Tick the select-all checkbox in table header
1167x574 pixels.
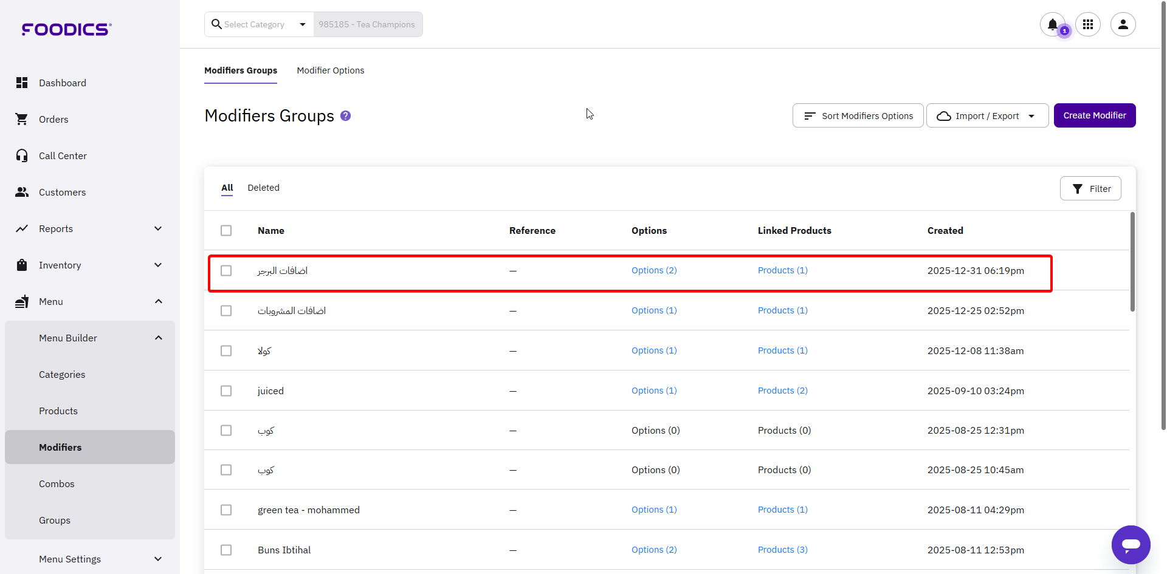coord(226,231)
